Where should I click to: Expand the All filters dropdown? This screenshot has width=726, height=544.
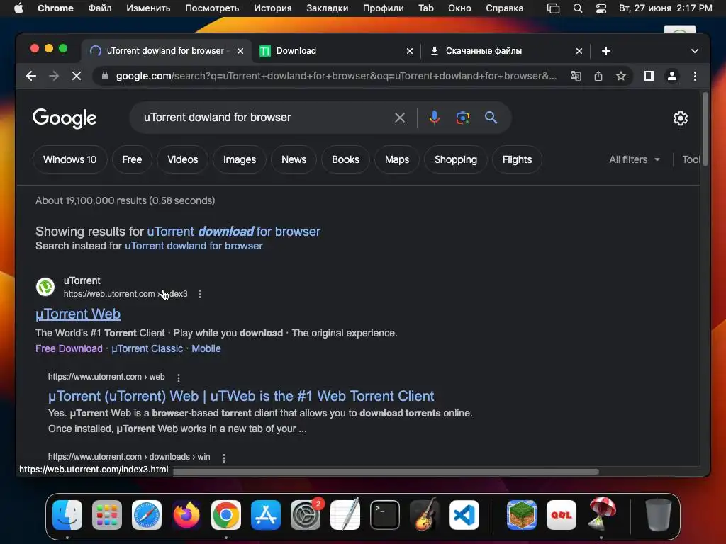[x=635, y=159]
